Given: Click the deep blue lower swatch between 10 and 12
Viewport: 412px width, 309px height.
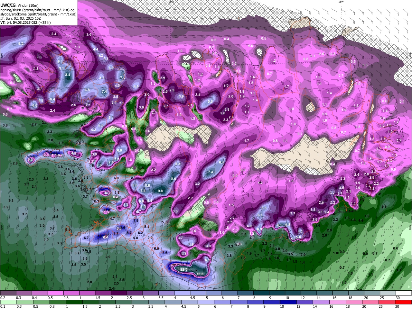Looking at the screenshot, I should (x=288, y=302).
